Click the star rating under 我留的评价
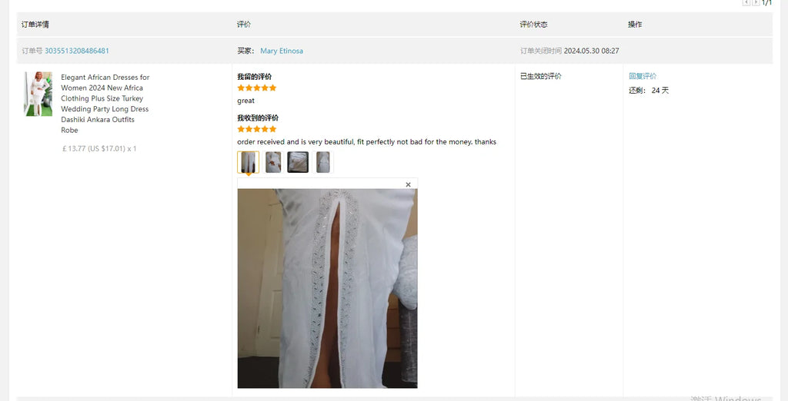Screen dimensions: 788x401 (x=257, y=88)
